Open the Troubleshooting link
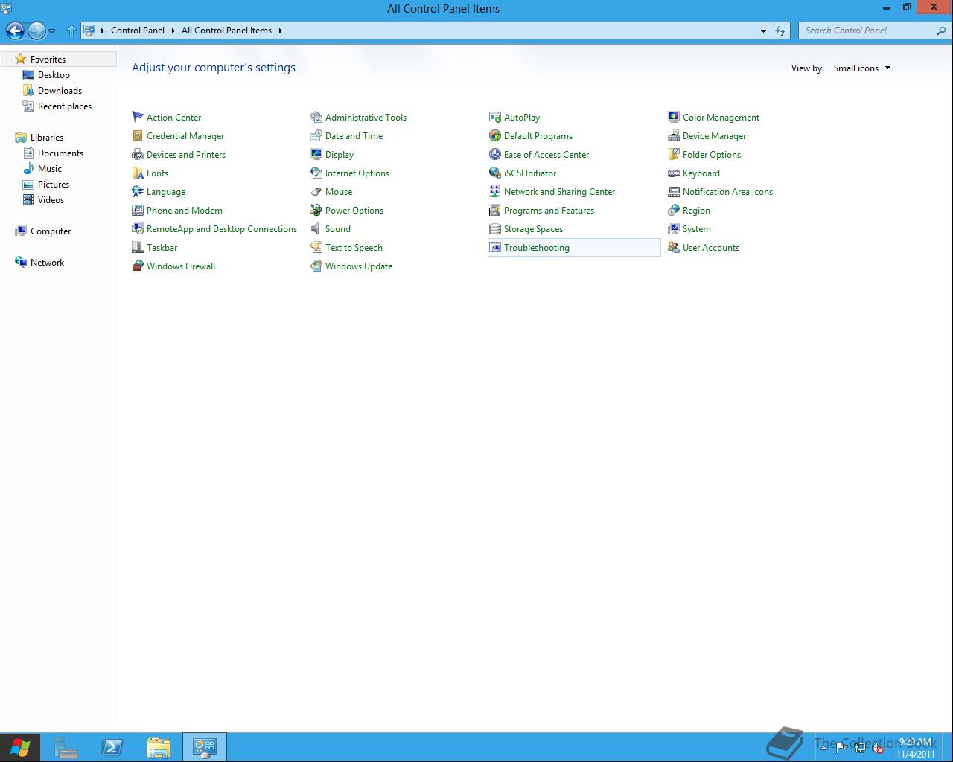The height and width of the screenshot is (762, 953). pyautogui.click(x=537, y=247)
